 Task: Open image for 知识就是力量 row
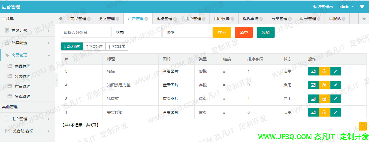click(x=313, y=85)
